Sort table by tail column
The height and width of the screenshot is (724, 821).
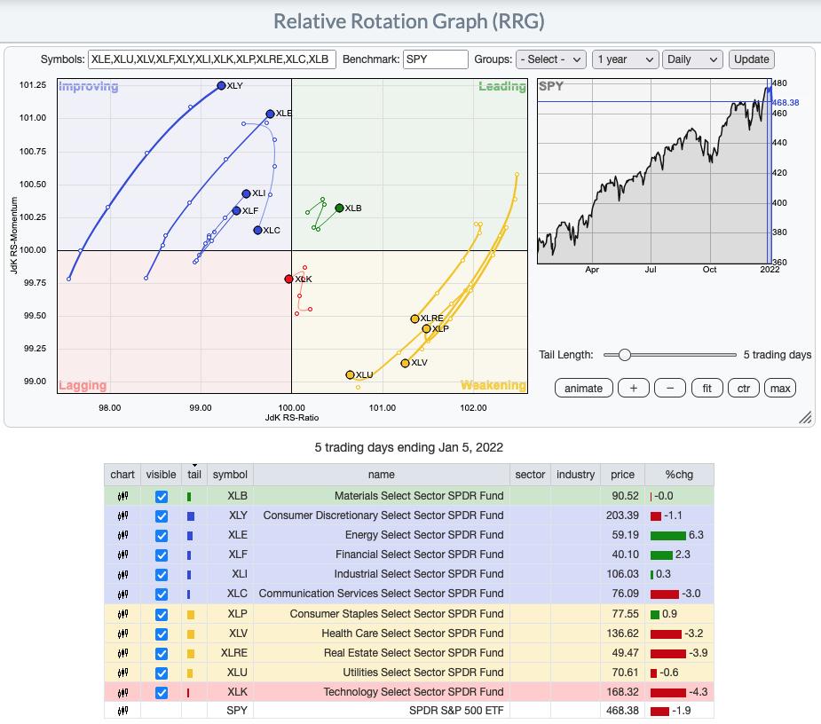pyautogui.click(x=194, y=475)
